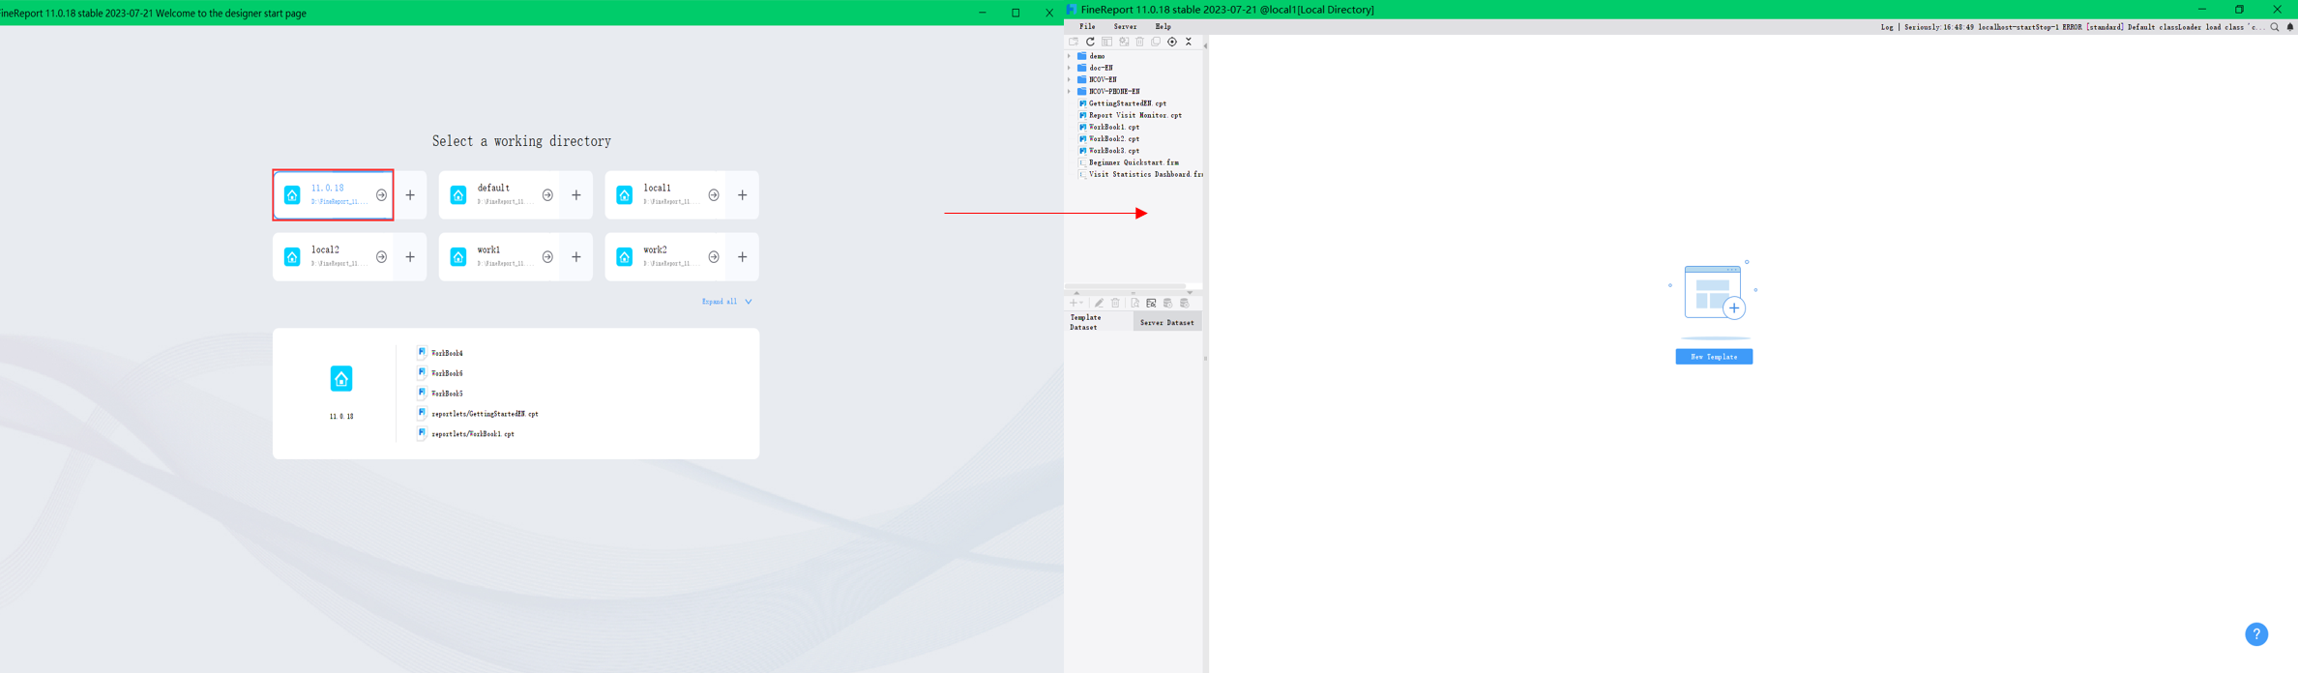Open the work2 directory via its arrow icon

714,257
